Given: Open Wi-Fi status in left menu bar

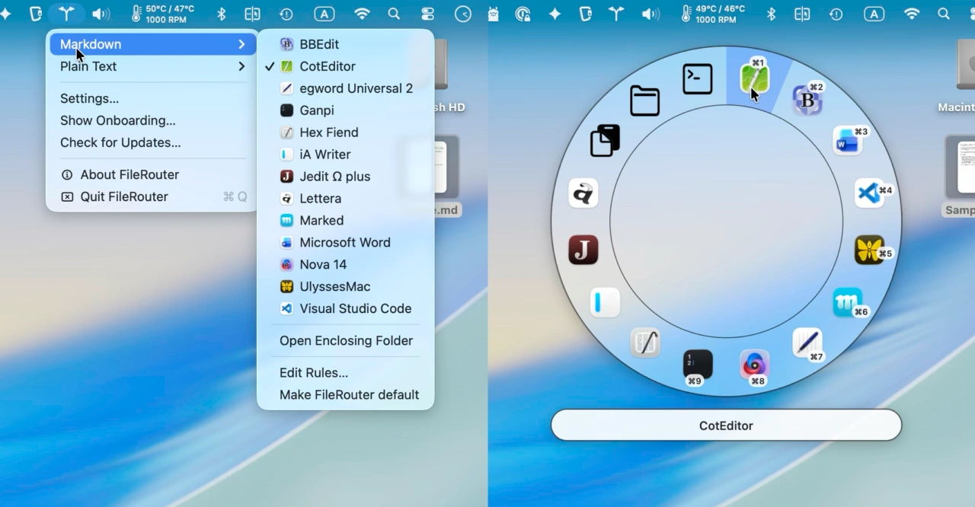Looking at the screenshot, I should (x=363, y=14).
